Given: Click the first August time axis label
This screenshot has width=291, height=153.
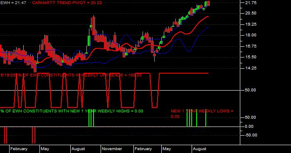Looking at the screenshot, I should (x=78, y=149).
